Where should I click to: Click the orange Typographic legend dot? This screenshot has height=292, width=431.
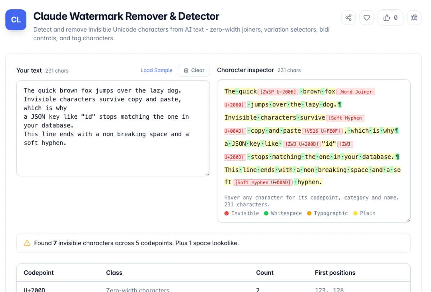tap(309, 213)
